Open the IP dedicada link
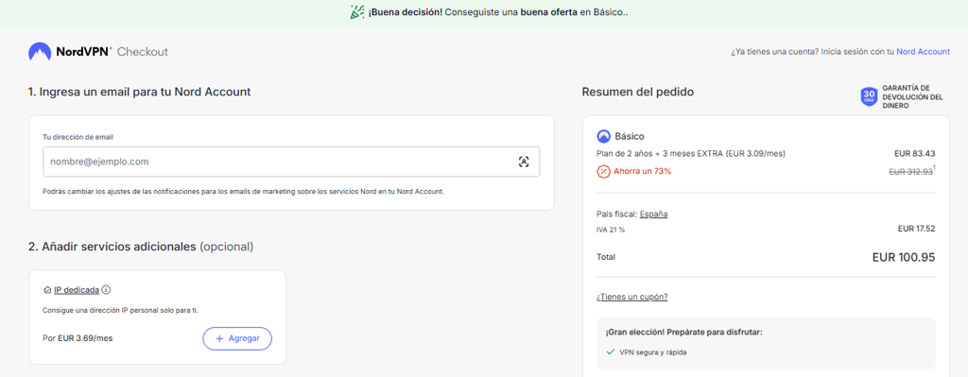 (77, 289)
